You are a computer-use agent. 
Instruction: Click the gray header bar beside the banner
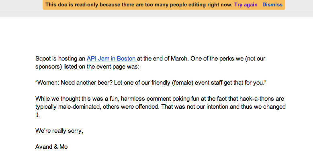21,6
